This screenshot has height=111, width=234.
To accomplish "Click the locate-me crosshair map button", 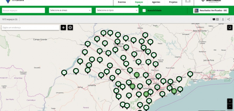I will pos(63,28).
